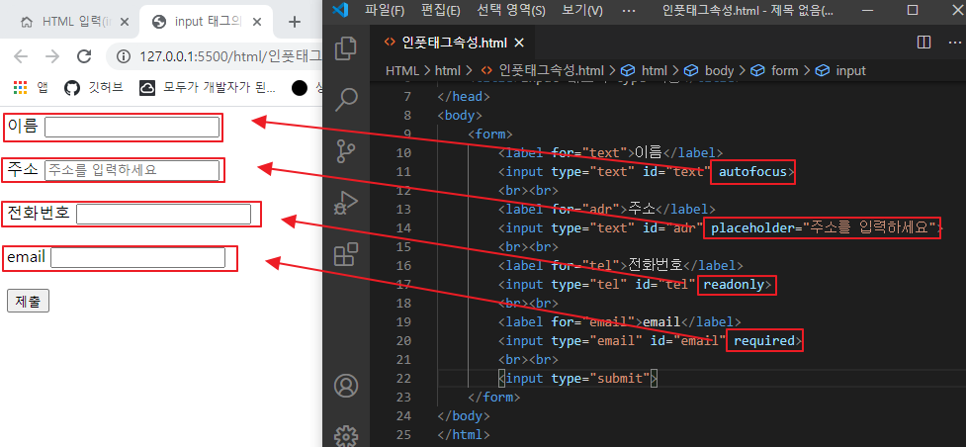
Task: Open the 편집(E) menu
Action: (441, 10)
